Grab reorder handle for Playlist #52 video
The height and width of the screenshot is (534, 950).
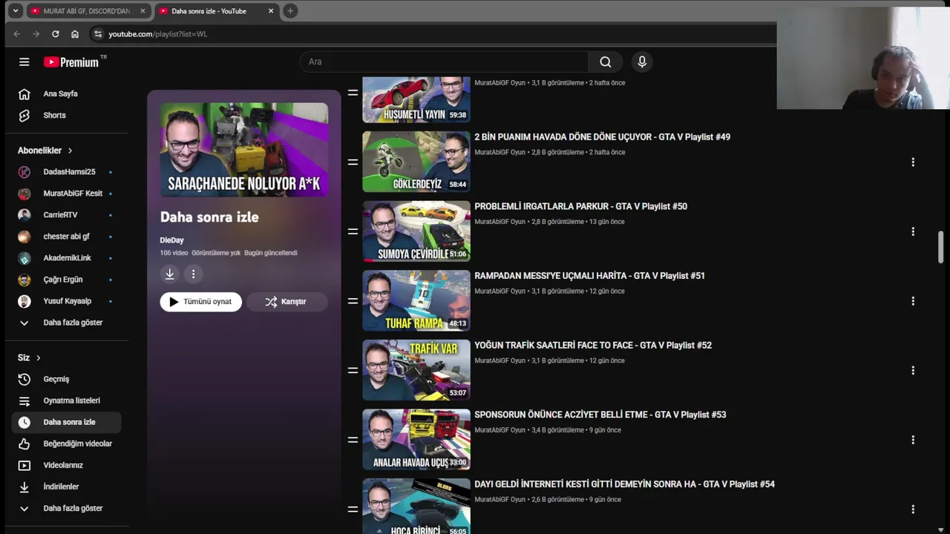(353, 370)
